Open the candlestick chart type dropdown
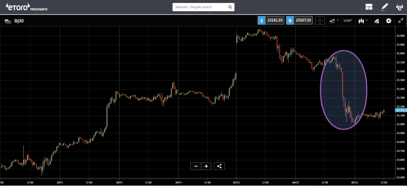The height and width of the screenshot is (186, 407). click(363, 20)
